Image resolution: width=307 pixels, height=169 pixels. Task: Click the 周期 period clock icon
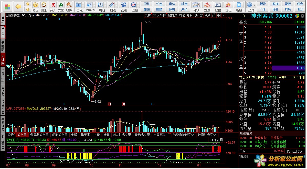(x=100, y=5)
